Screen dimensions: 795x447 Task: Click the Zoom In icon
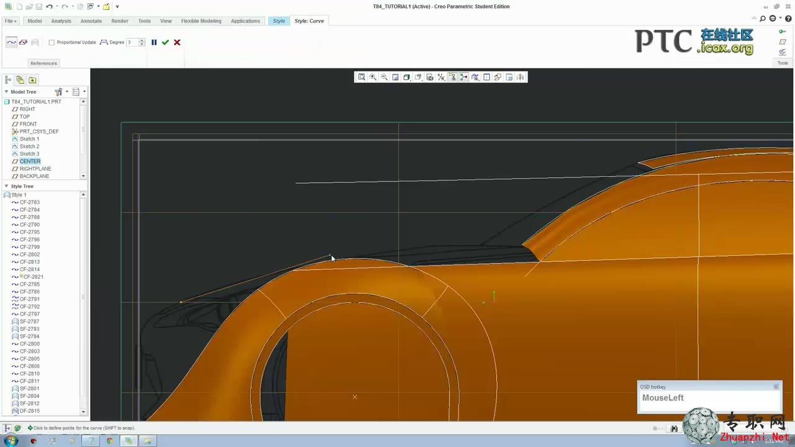point(373,77)
